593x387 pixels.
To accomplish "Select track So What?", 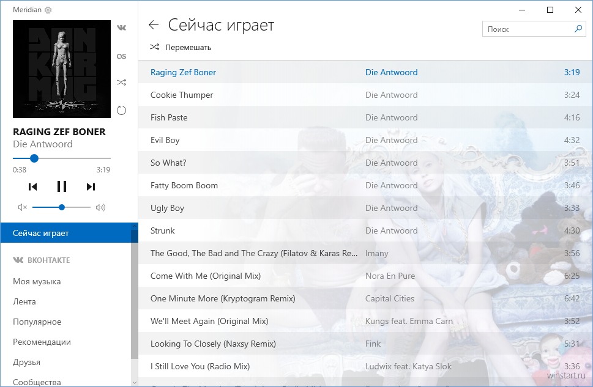I will coord(365,163).
